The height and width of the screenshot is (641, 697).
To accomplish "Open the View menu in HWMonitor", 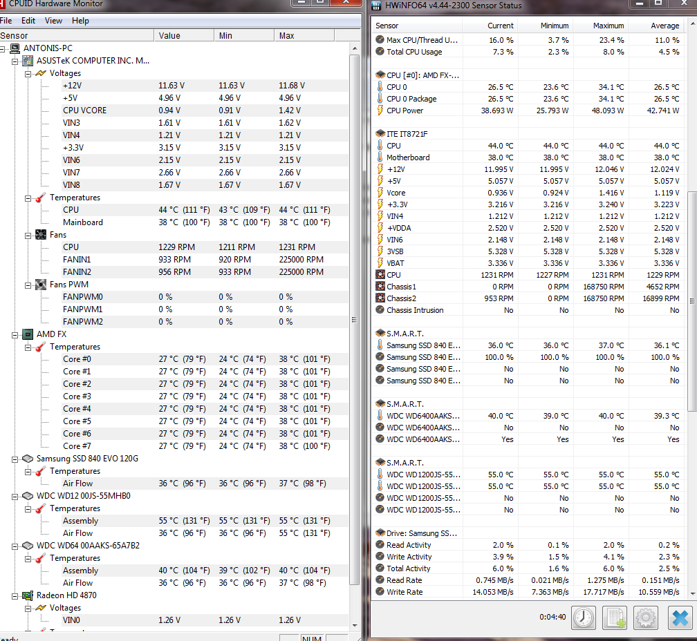I will point(53,21).
